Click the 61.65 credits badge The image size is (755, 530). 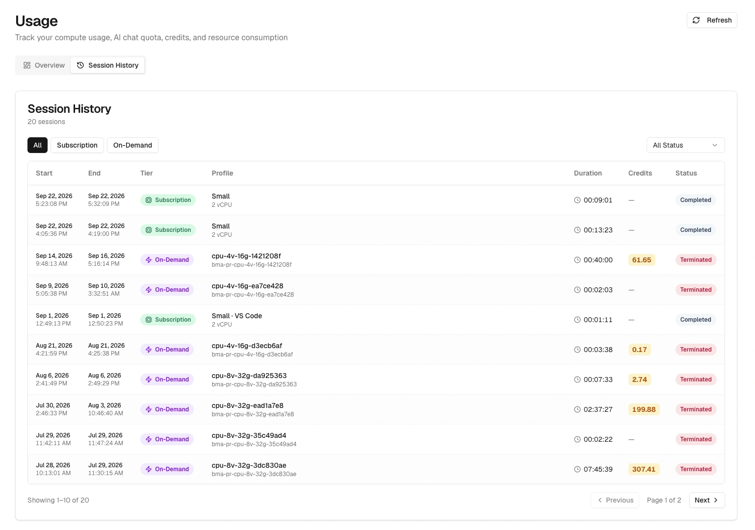642,260
